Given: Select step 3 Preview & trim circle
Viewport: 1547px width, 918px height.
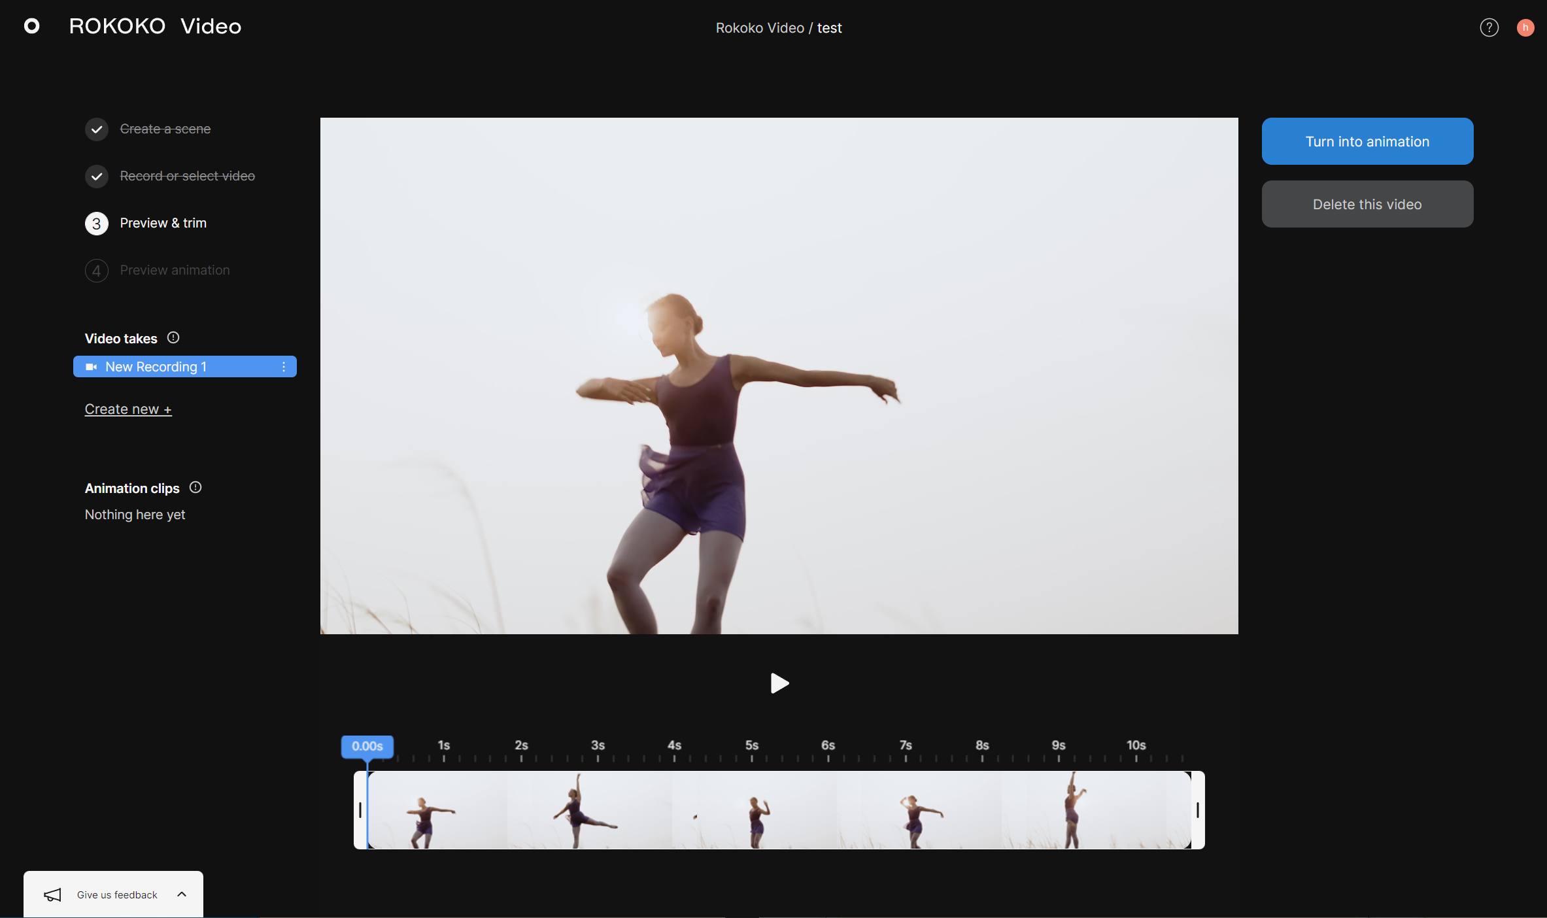Looking at the screenshot, I should (x=97, y=224).
